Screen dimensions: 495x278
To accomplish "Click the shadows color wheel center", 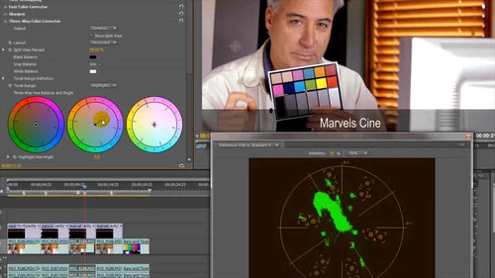I will tap(36, 124).
